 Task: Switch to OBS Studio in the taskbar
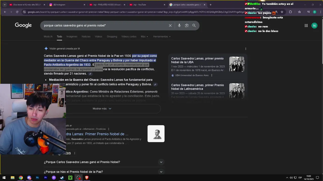(79, 178)
